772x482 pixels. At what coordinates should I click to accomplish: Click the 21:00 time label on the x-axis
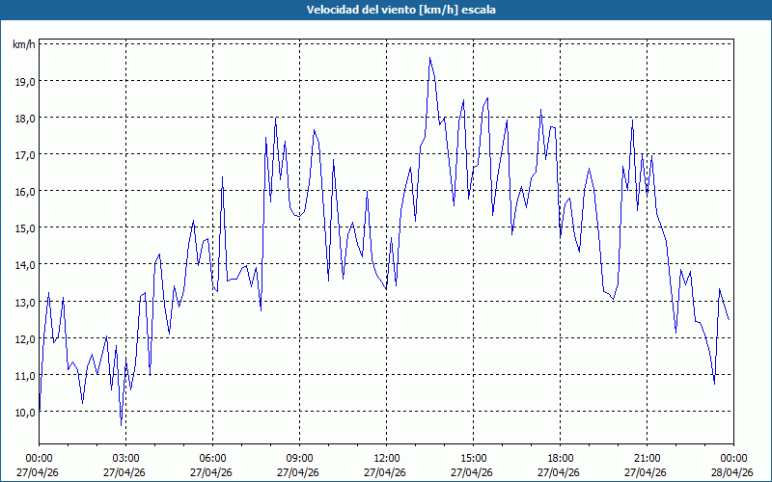coord(647,458)
